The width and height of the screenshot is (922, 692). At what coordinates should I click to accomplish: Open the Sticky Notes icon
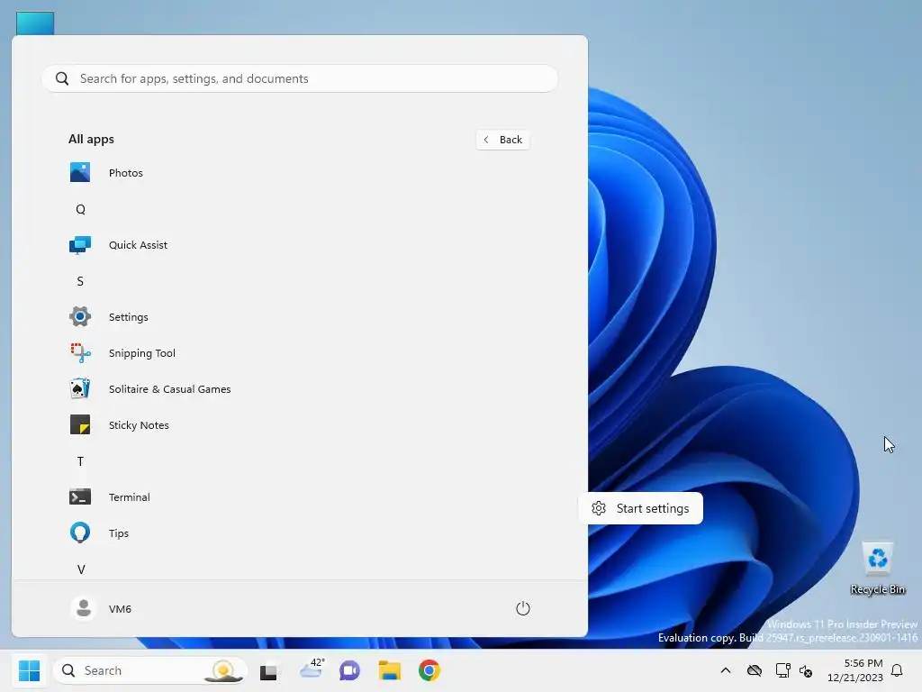tap(80, 425)
